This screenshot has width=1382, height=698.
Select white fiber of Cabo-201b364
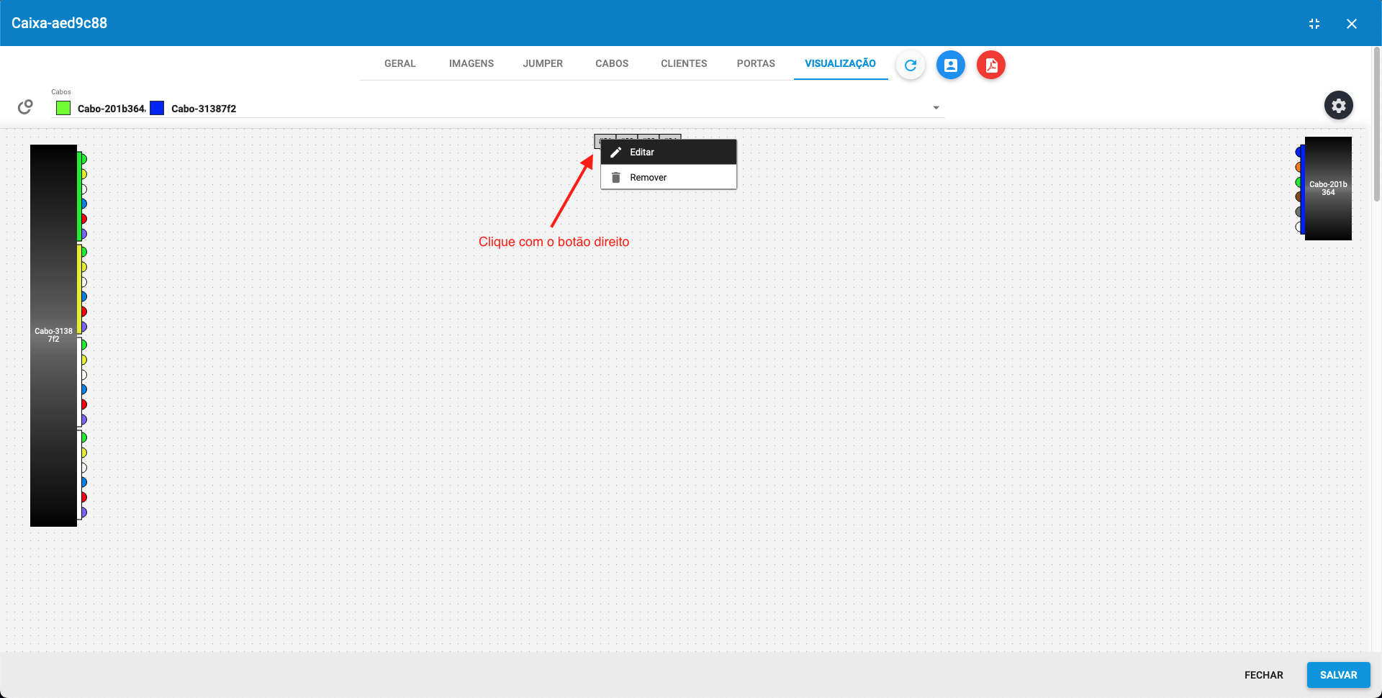(x=1299, y=227)
